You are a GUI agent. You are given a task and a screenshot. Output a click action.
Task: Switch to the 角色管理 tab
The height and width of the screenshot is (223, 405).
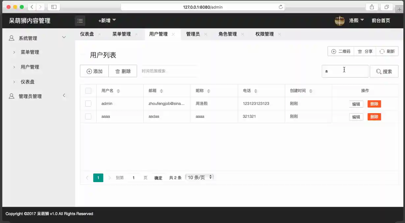tap(227, 34)
